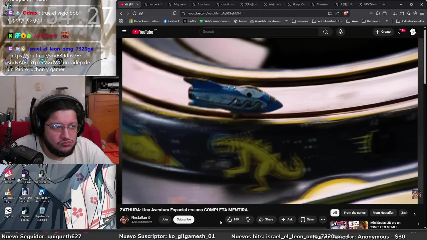Select the All filter chip
The height and width of the screenshot is (240, 427).
point(335,213)
